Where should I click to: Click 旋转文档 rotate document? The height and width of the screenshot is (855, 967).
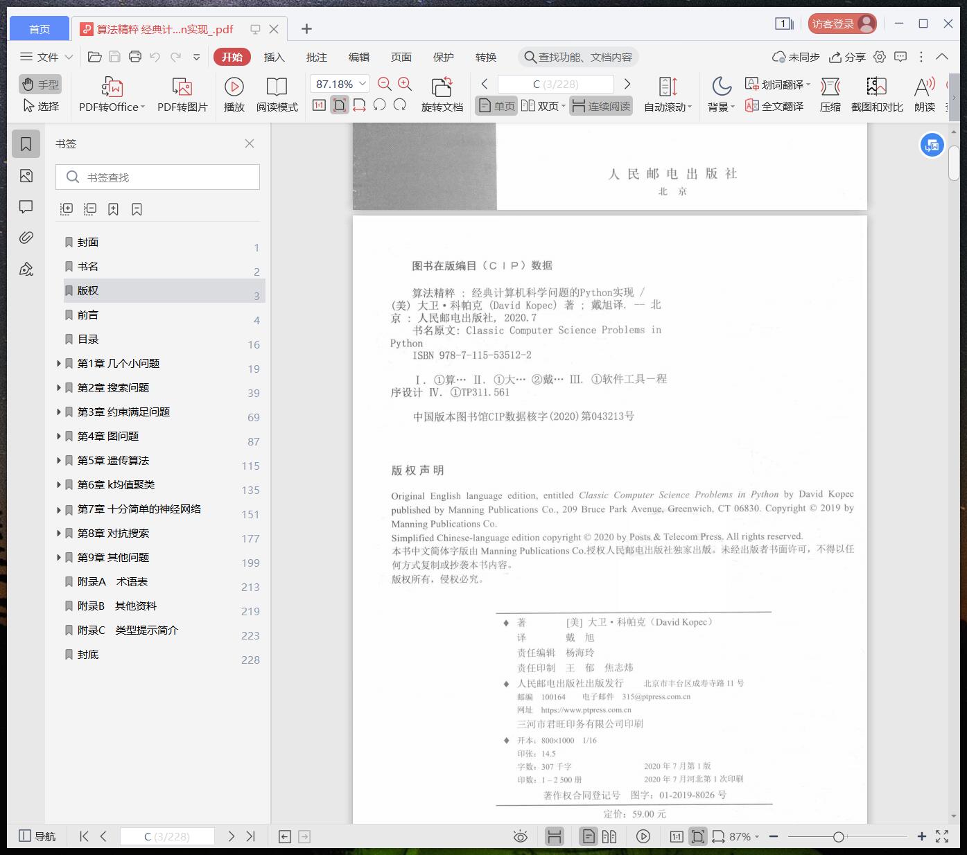tap(442, 94)
